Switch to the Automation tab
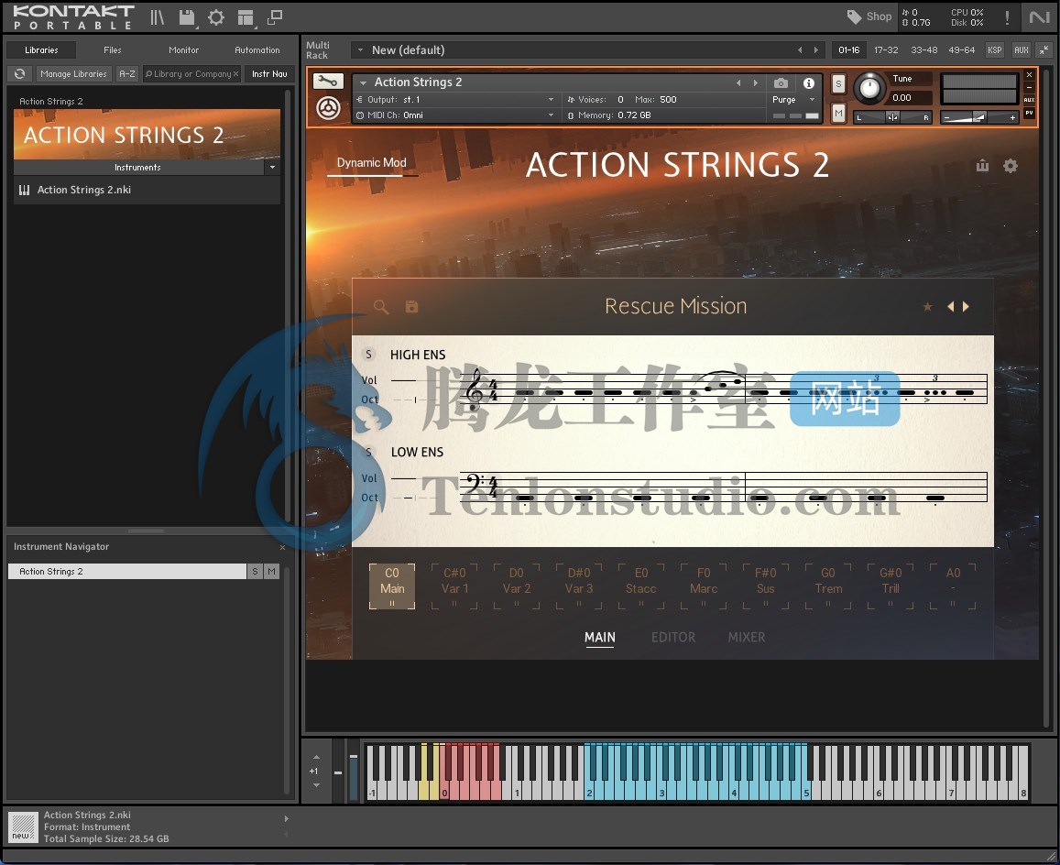The image size is (1060, 865). (x=257, y=50)
